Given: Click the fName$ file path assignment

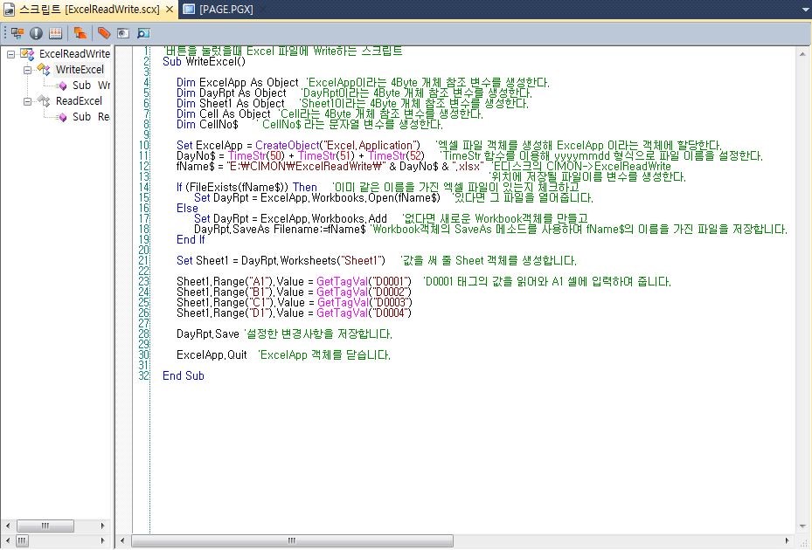Looking at the screenshot, I should 330,166.
